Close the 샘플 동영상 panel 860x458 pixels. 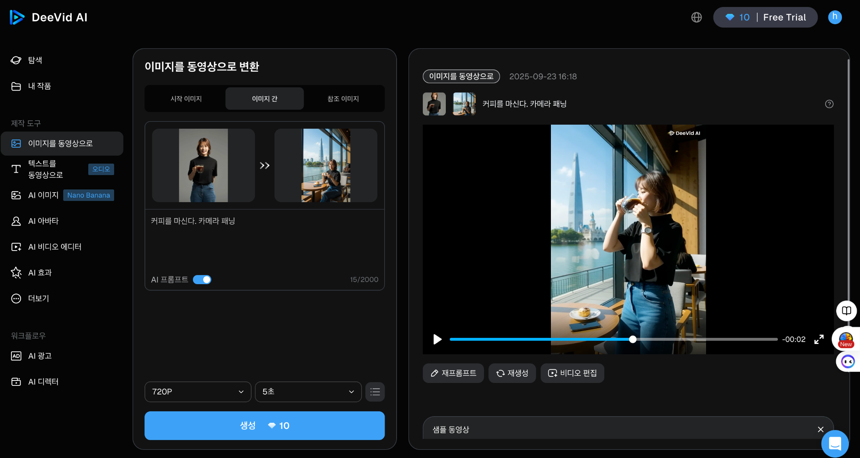point(821,429)
